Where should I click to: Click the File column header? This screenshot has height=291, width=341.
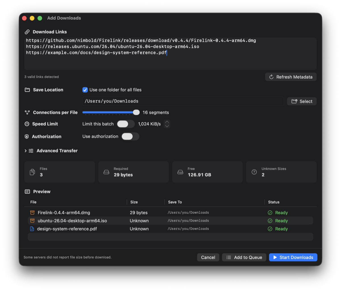click(x=33, y=202)
